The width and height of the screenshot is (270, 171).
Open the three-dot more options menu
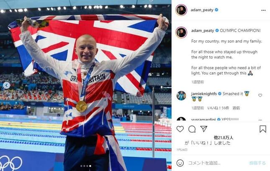(x=263, y=10)
